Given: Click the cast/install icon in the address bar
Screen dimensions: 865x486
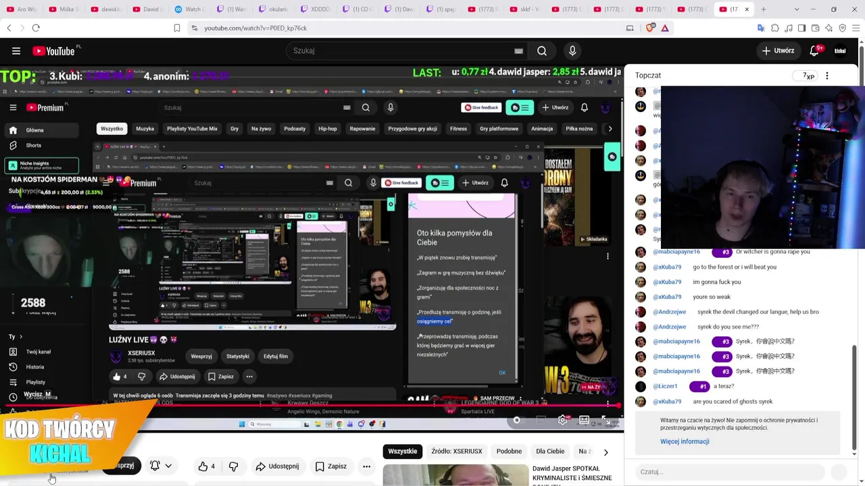Looking at the screenshot, I should click(x=630, y=28).
